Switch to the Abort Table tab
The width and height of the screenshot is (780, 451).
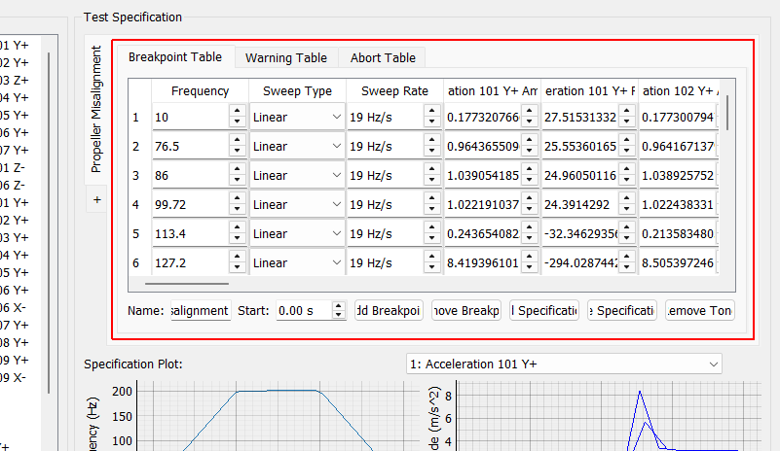382,57
